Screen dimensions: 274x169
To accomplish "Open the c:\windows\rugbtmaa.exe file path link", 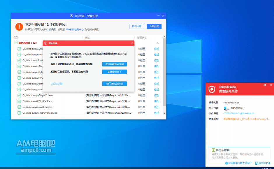I will [239, 113].
